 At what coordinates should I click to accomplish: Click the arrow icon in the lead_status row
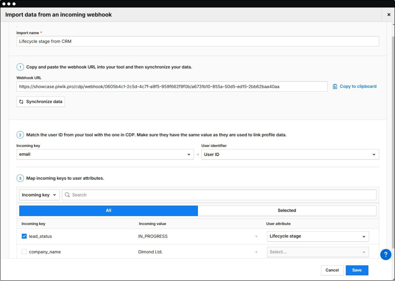(x=256, y=236)
